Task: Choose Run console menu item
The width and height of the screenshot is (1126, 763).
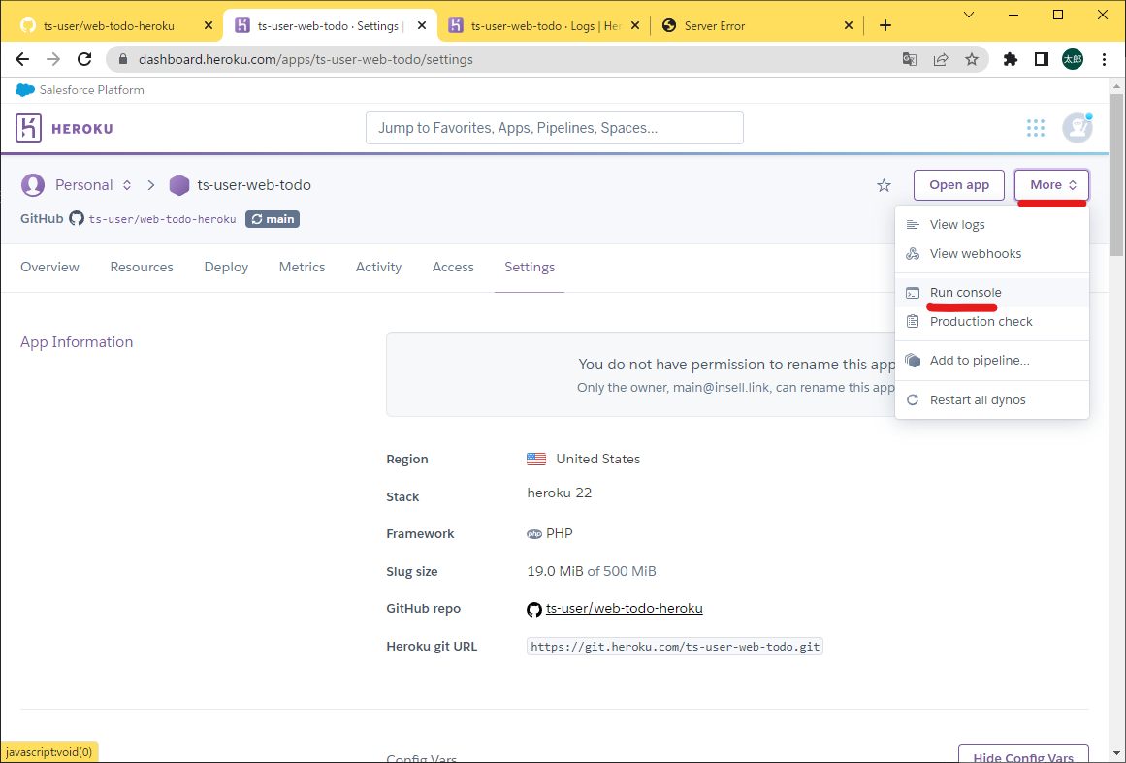Action: pos(992,293)
